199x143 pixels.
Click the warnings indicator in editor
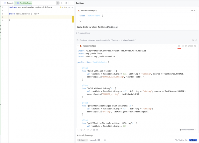coord(61,7)
